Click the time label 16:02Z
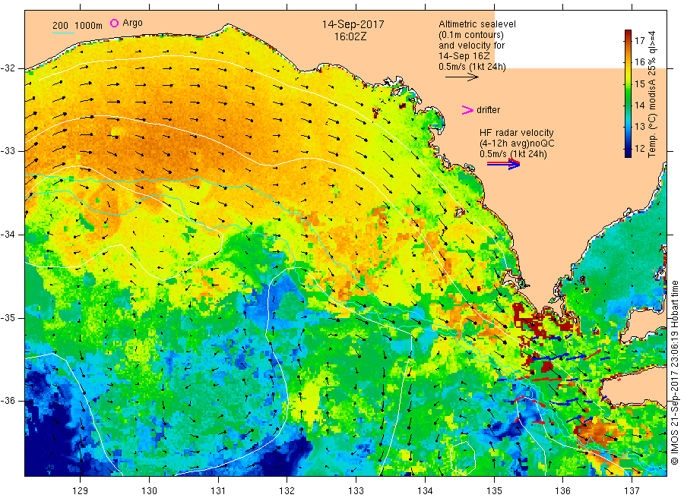 (350, 36)
